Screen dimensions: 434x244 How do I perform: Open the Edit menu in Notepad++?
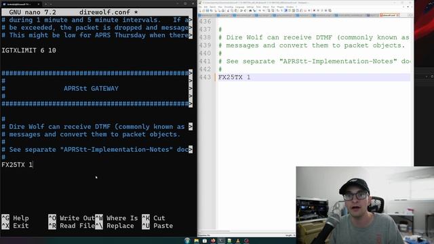coord(206,7)
